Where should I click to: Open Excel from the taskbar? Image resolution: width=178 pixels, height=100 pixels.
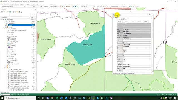(57, 98)
